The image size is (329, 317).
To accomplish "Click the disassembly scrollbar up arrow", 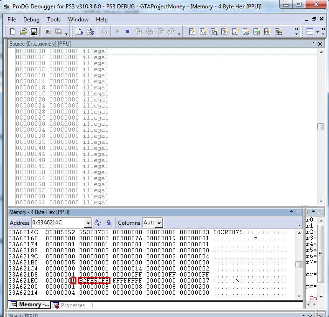I will pyautogui.click(x=321, y=52).
